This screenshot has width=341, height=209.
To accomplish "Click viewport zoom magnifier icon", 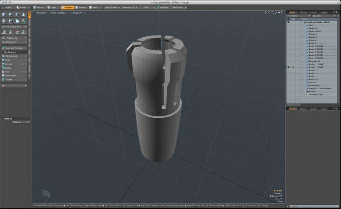I will 272,13.
